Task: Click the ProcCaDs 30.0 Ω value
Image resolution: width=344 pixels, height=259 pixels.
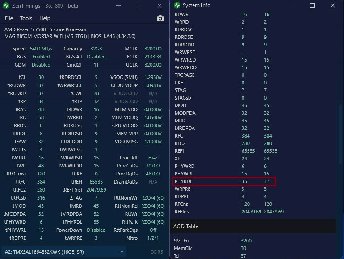Action: coord(153,166)
